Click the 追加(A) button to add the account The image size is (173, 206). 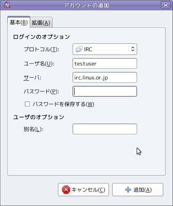(x=138, y=190)
